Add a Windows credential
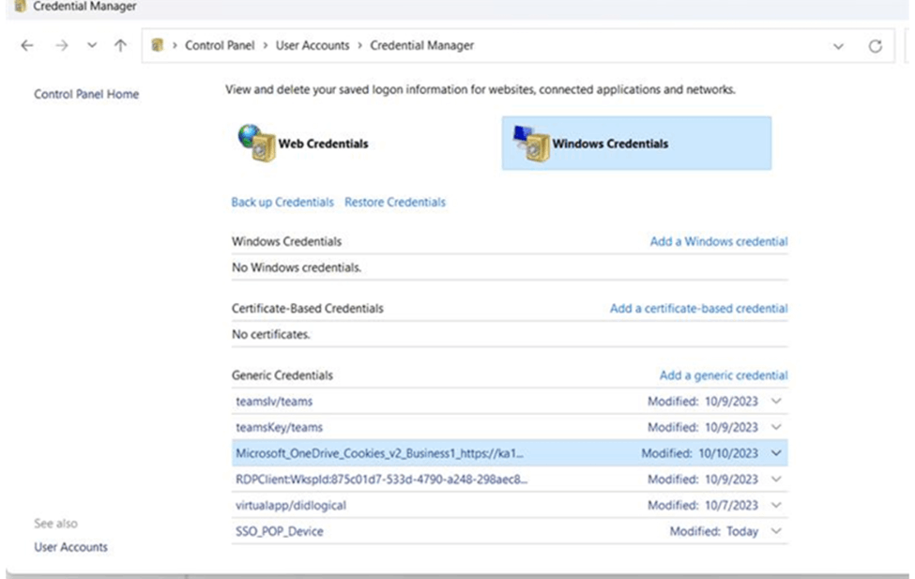The width and height of the screenshot is (915, 579). (x=718, y=241)
